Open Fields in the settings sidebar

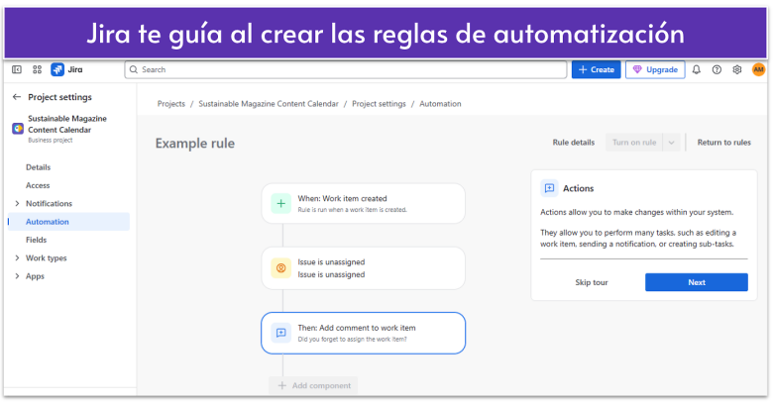pos(36,240)
